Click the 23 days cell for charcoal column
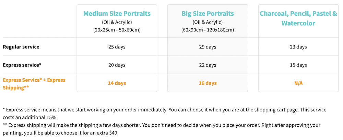 298,47
